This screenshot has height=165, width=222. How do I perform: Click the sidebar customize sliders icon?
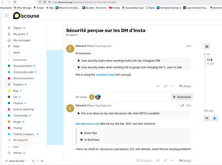point(33,161)
